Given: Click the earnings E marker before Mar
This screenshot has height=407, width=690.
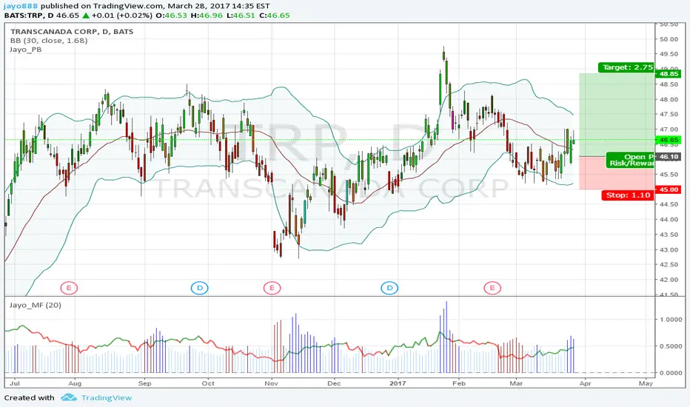Looking at the screenshot, I should (x=492, y=288).
